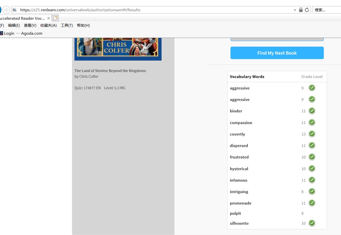The width and height of the screenshot is (341, 235).
Task: Click the vocabulary word silhouette
Action: click(239, 223)
